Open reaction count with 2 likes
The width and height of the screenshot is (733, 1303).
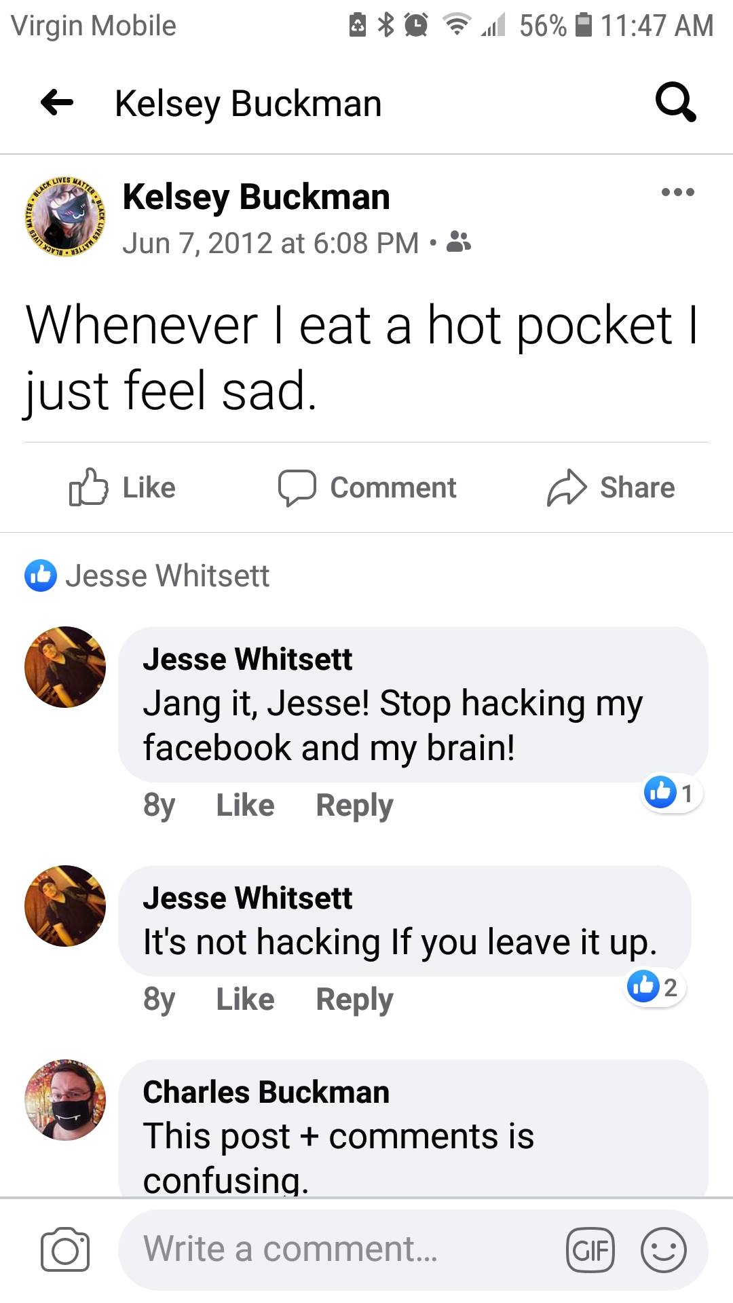pos(655,987)
